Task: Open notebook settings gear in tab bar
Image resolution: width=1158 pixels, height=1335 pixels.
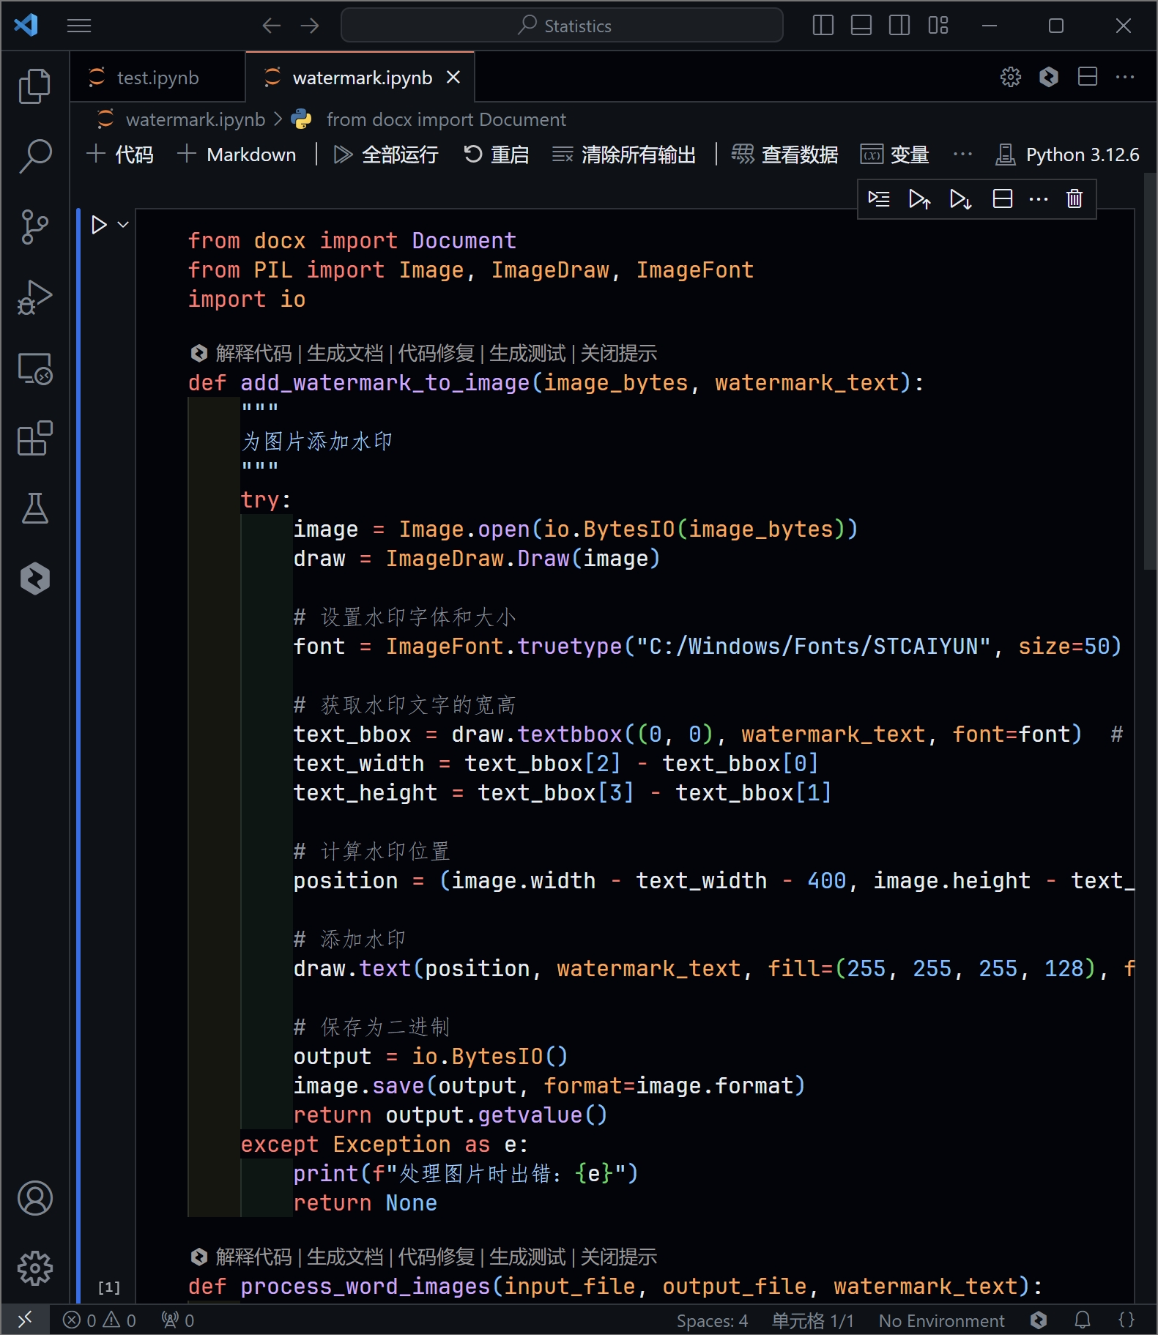Action: point(1011,77)
